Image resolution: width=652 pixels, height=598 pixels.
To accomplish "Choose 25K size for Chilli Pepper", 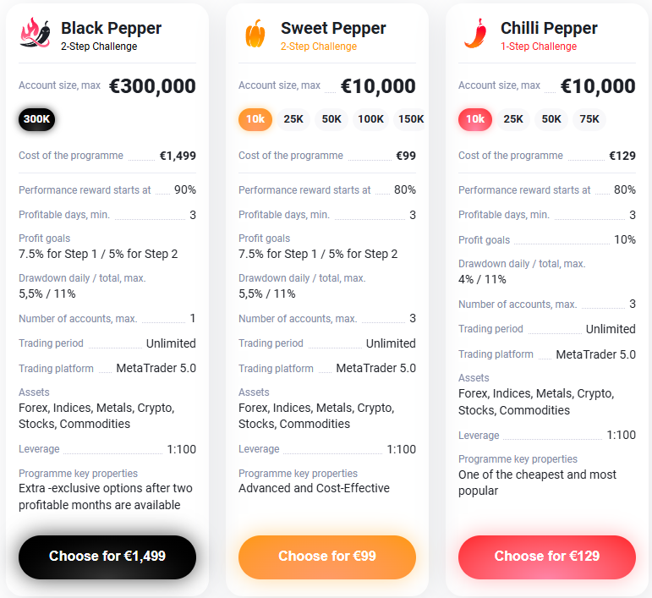I will 513,119.
